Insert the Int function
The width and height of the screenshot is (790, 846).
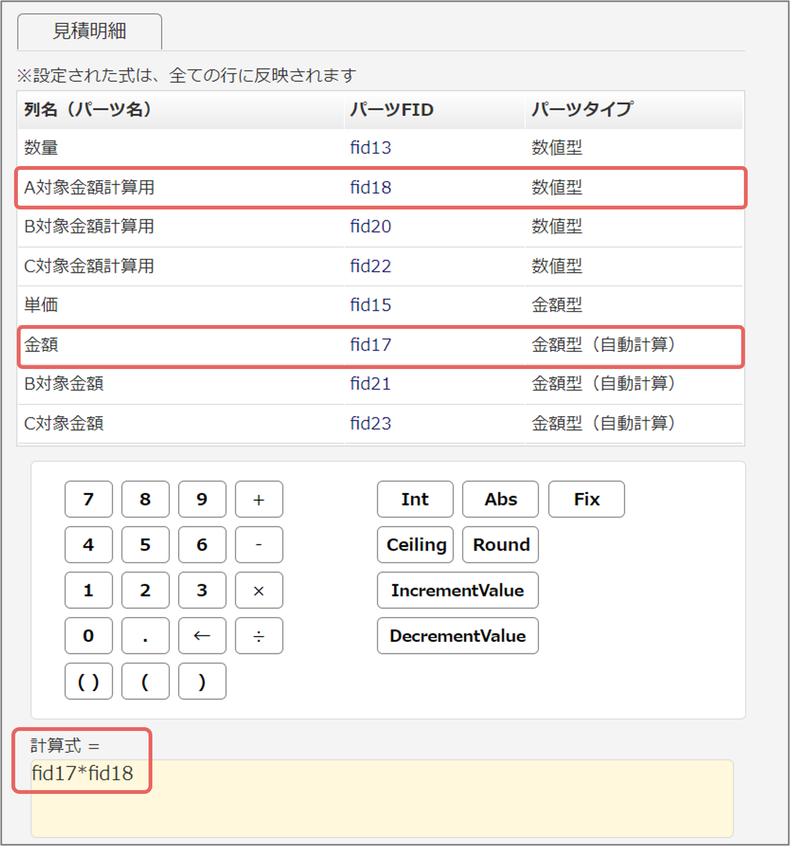[x=415, y=499]
